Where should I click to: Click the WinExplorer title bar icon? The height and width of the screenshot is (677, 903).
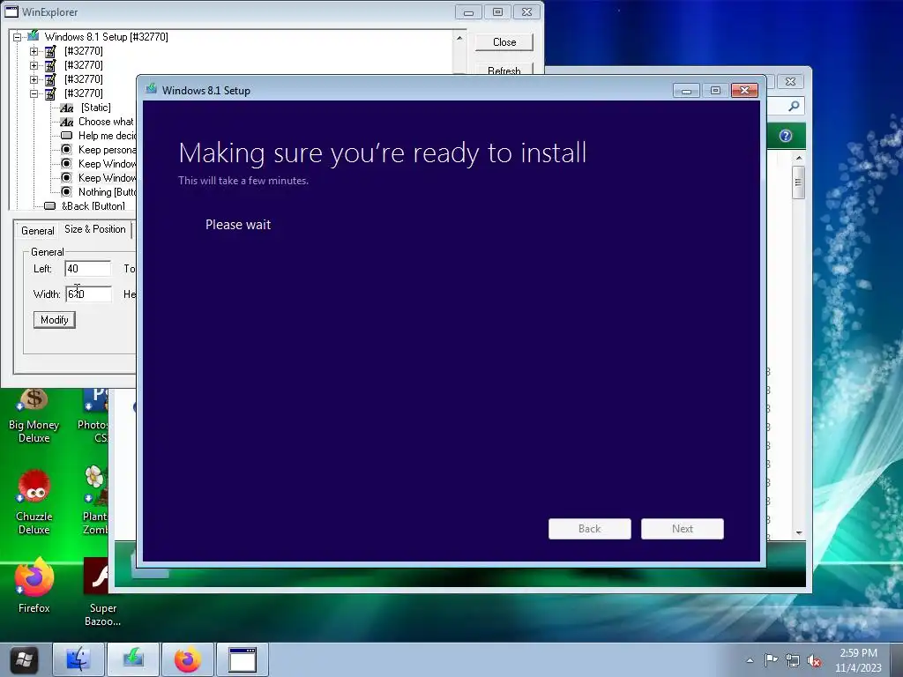click(x=11, y=11)
